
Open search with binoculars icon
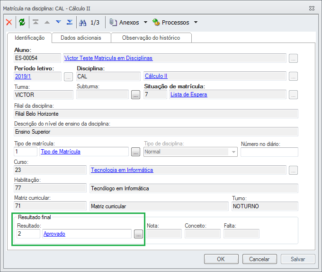click(83, 23)
